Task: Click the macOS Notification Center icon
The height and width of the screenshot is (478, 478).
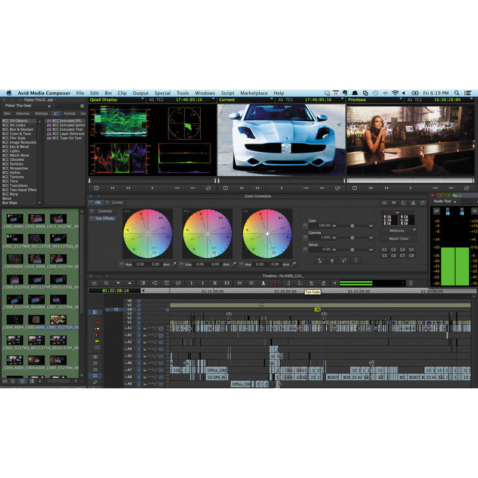Action: tap(468, 93)
